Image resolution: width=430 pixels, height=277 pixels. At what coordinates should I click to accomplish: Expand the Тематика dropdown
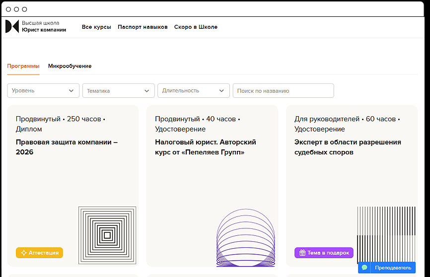point(119,90)
